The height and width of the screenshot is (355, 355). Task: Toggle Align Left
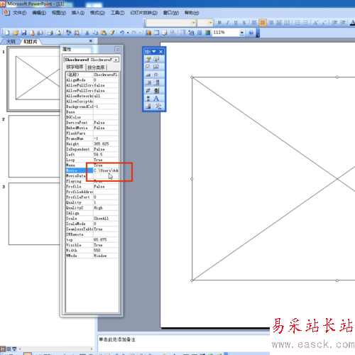pos(254,23)
